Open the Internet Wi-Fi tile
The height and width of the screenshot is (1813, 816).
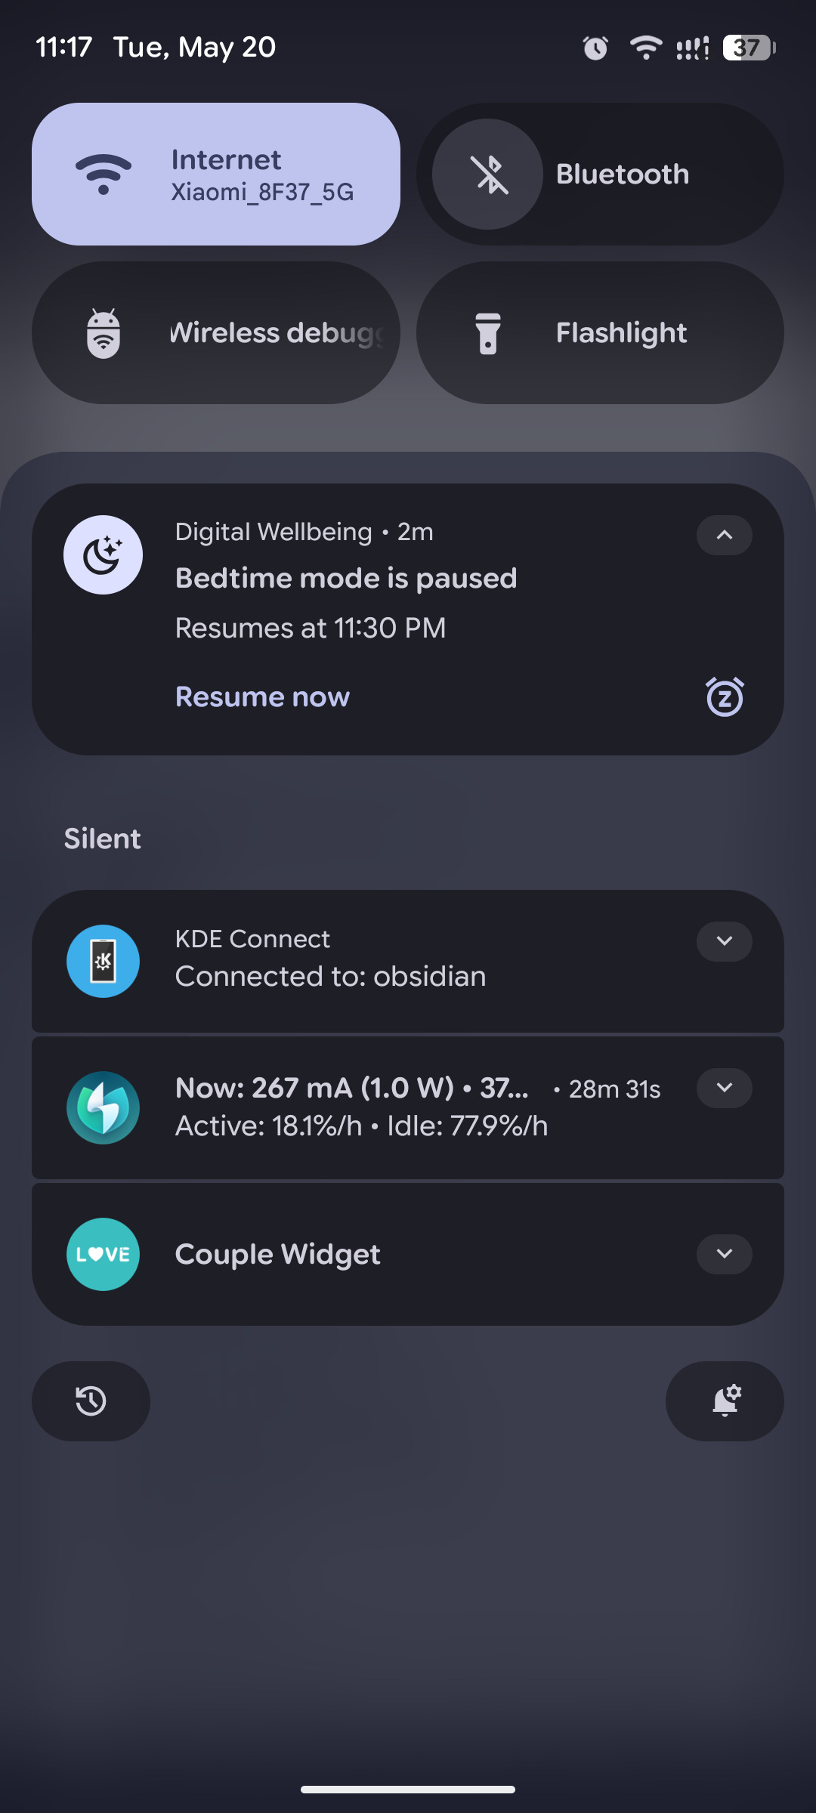point(216,174)
